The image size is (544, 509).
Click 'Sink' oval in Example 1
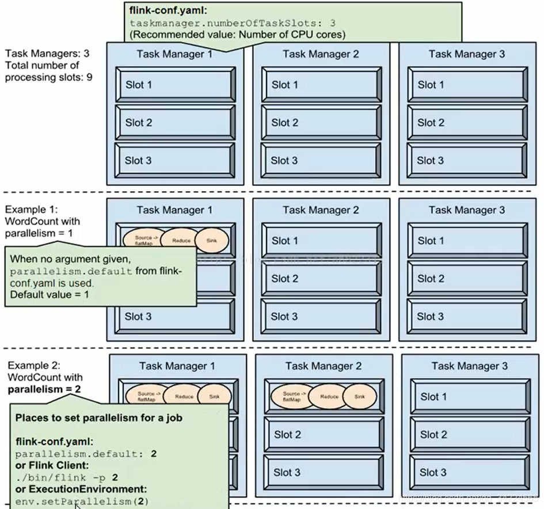(212, 240)
